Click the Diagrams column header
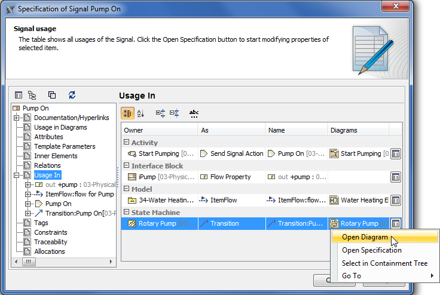This screenshot has width=440, height=295. 358,130
